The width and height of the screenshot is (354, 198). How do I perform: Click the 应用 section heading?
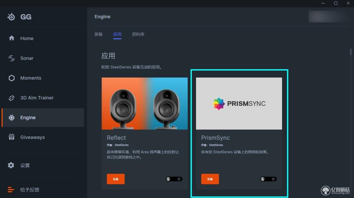(x=108, y=56)
